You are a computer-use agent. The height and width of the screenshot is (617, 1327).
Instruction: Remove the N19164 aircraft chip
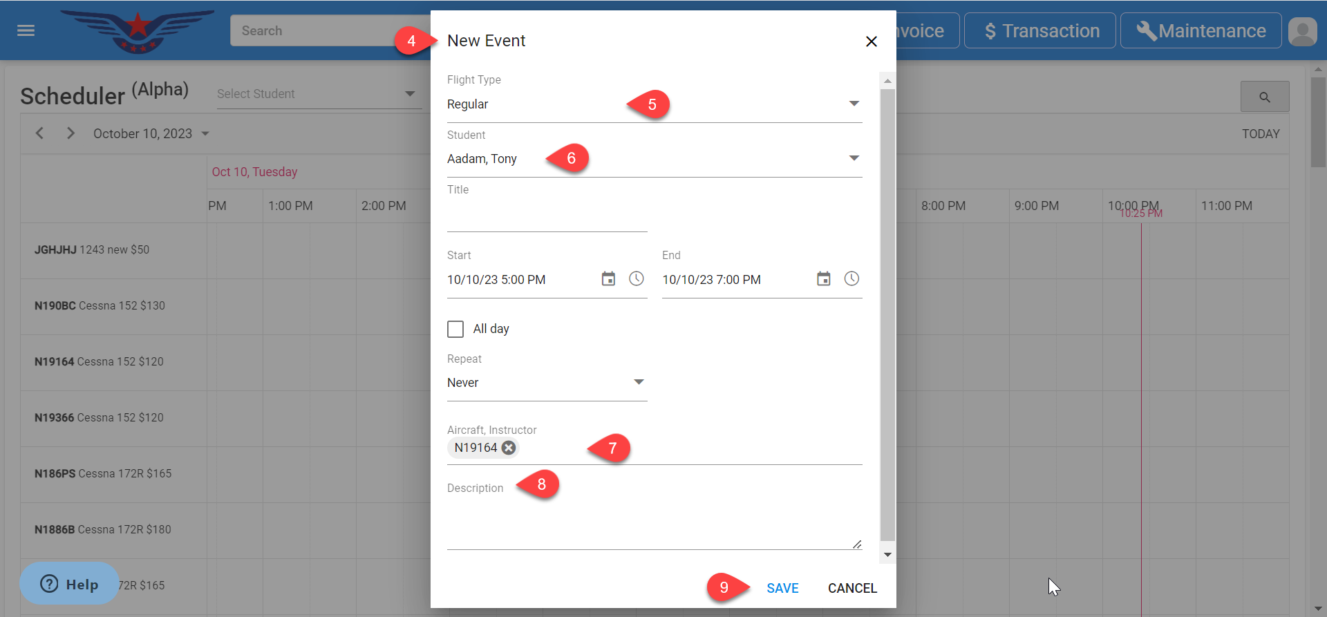[509, 448]
